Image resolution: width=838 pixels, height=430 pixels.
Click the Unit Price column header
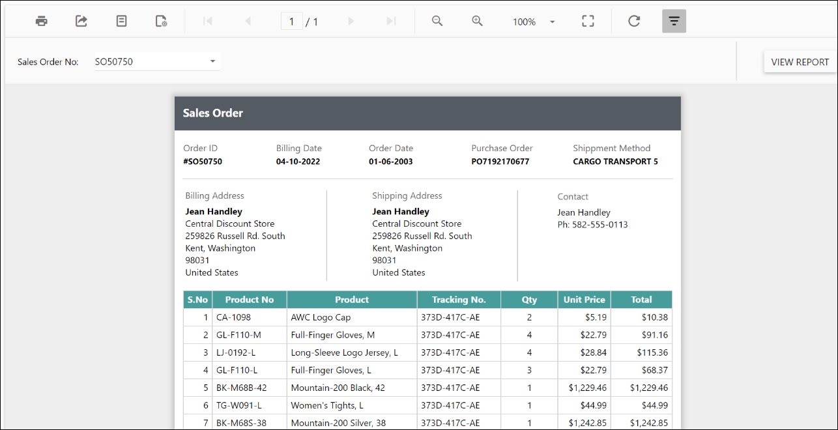(x=585, y=300)
